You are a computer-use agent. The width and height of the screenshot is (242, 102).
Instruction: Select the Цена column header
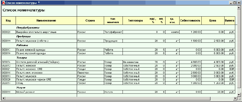[213, 21]
